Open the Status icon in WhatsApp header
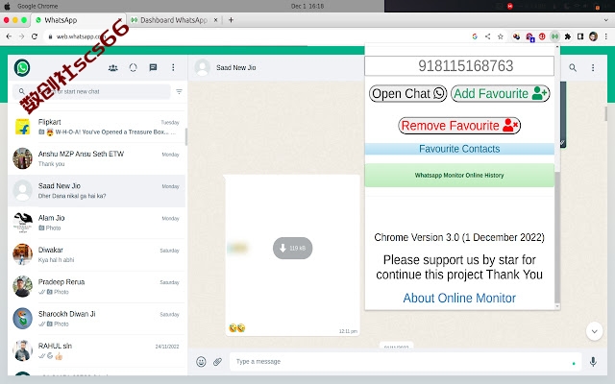This screenshot has width=615, height=384. coord(133,68)
